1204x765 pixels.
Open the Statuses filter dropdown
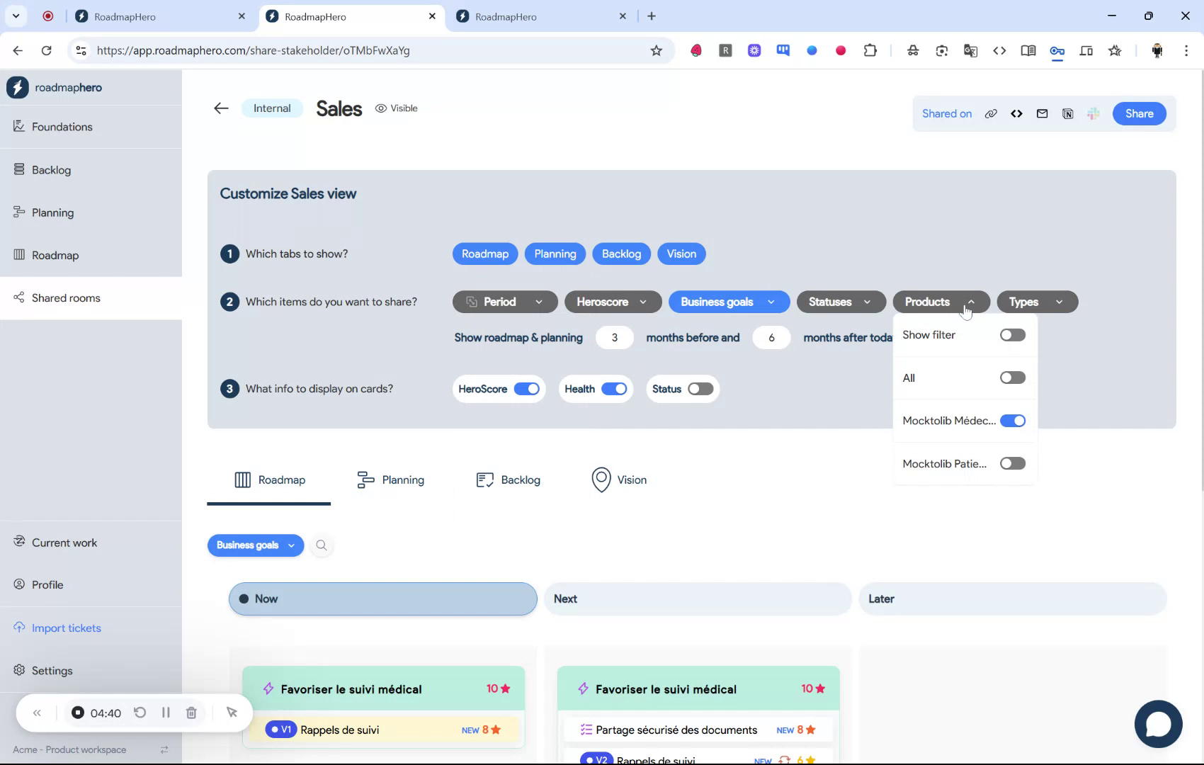click(840, 302)
